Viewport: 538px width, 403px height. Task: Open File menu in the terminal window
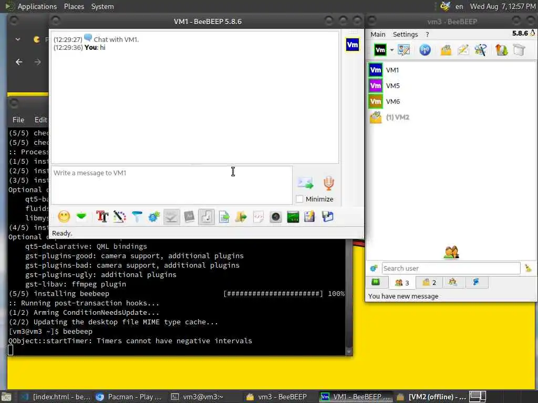pos(18,120)
